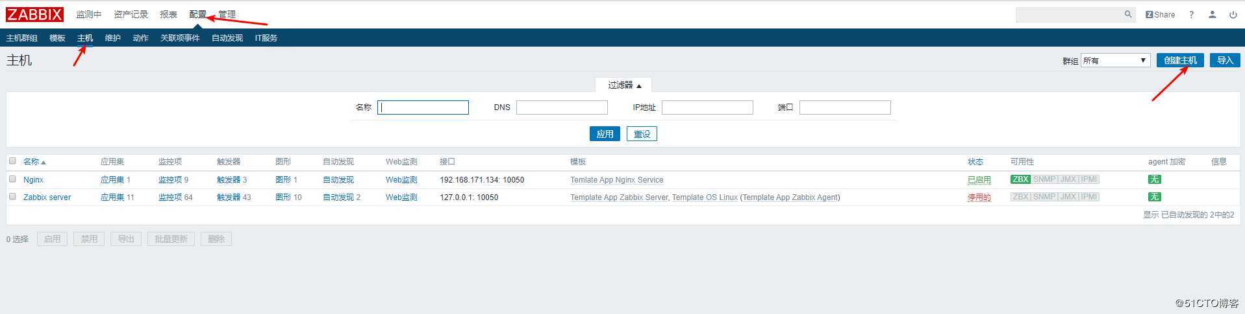Switch to 主机群组 submenu
This screenshot has height=314, width=1245.
pyautogui.click(x=22, y=38)
